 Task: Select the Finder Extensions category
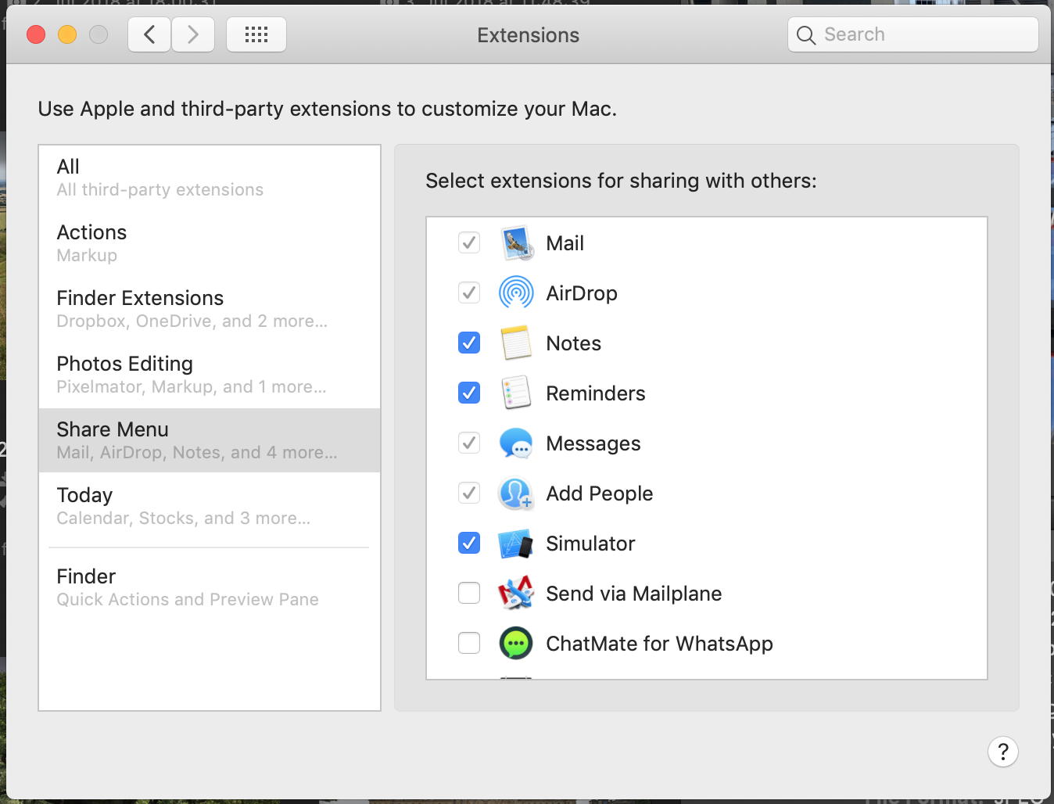[210, 309]
